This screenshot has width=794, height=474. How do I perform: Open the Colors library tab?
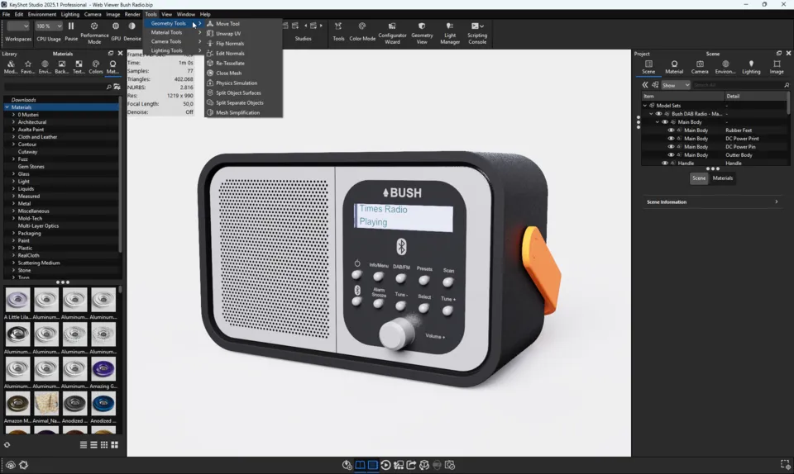[x=96, y=64]
